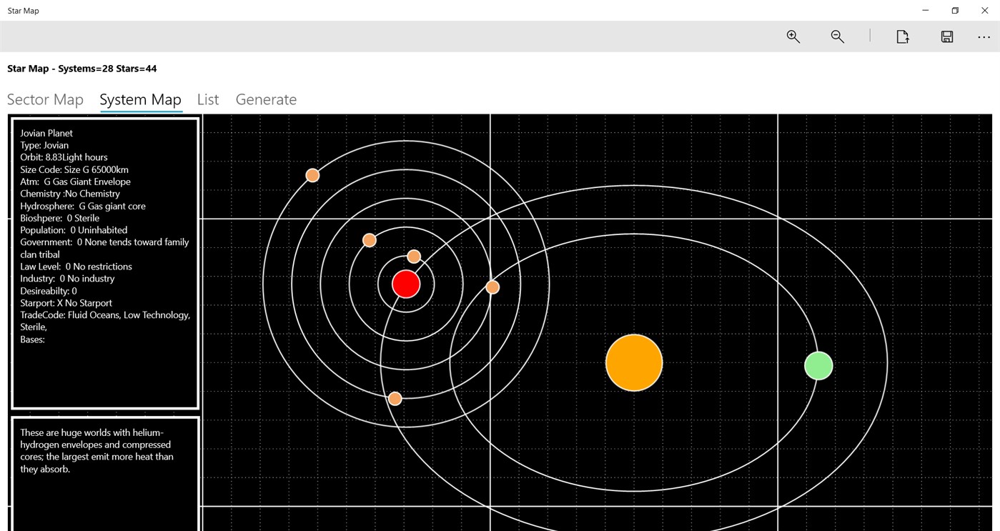Click the magnifier plus toolbar icon
Screen dimensions: 1000x531
point(793,36)
